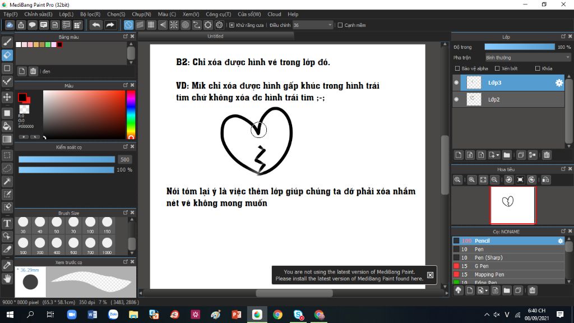Open settings gear for Lớp3 layer

tap(558, 83)
